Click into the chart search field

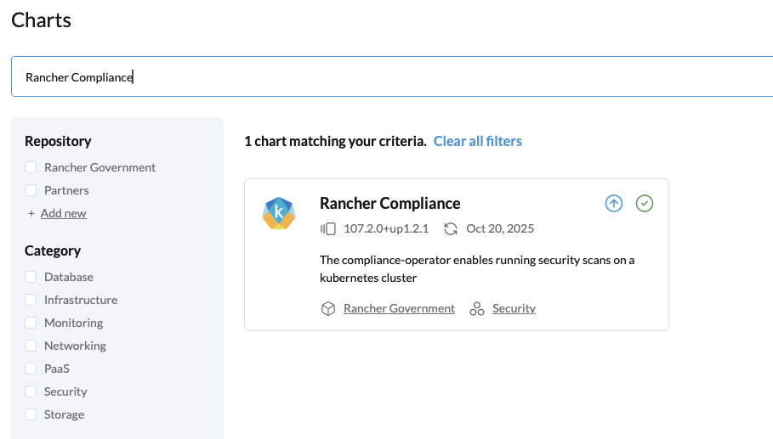click(x=392, y=76)
